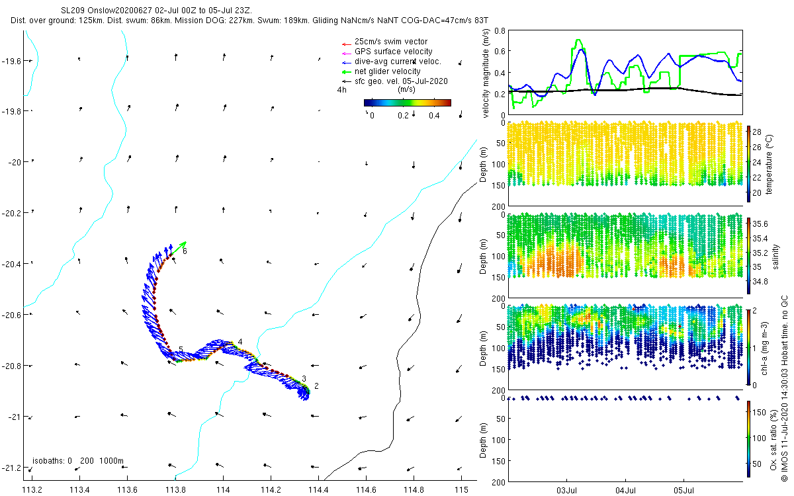
Task: Click waypoint marker 4 on glider track
Action: coord(240,341)
